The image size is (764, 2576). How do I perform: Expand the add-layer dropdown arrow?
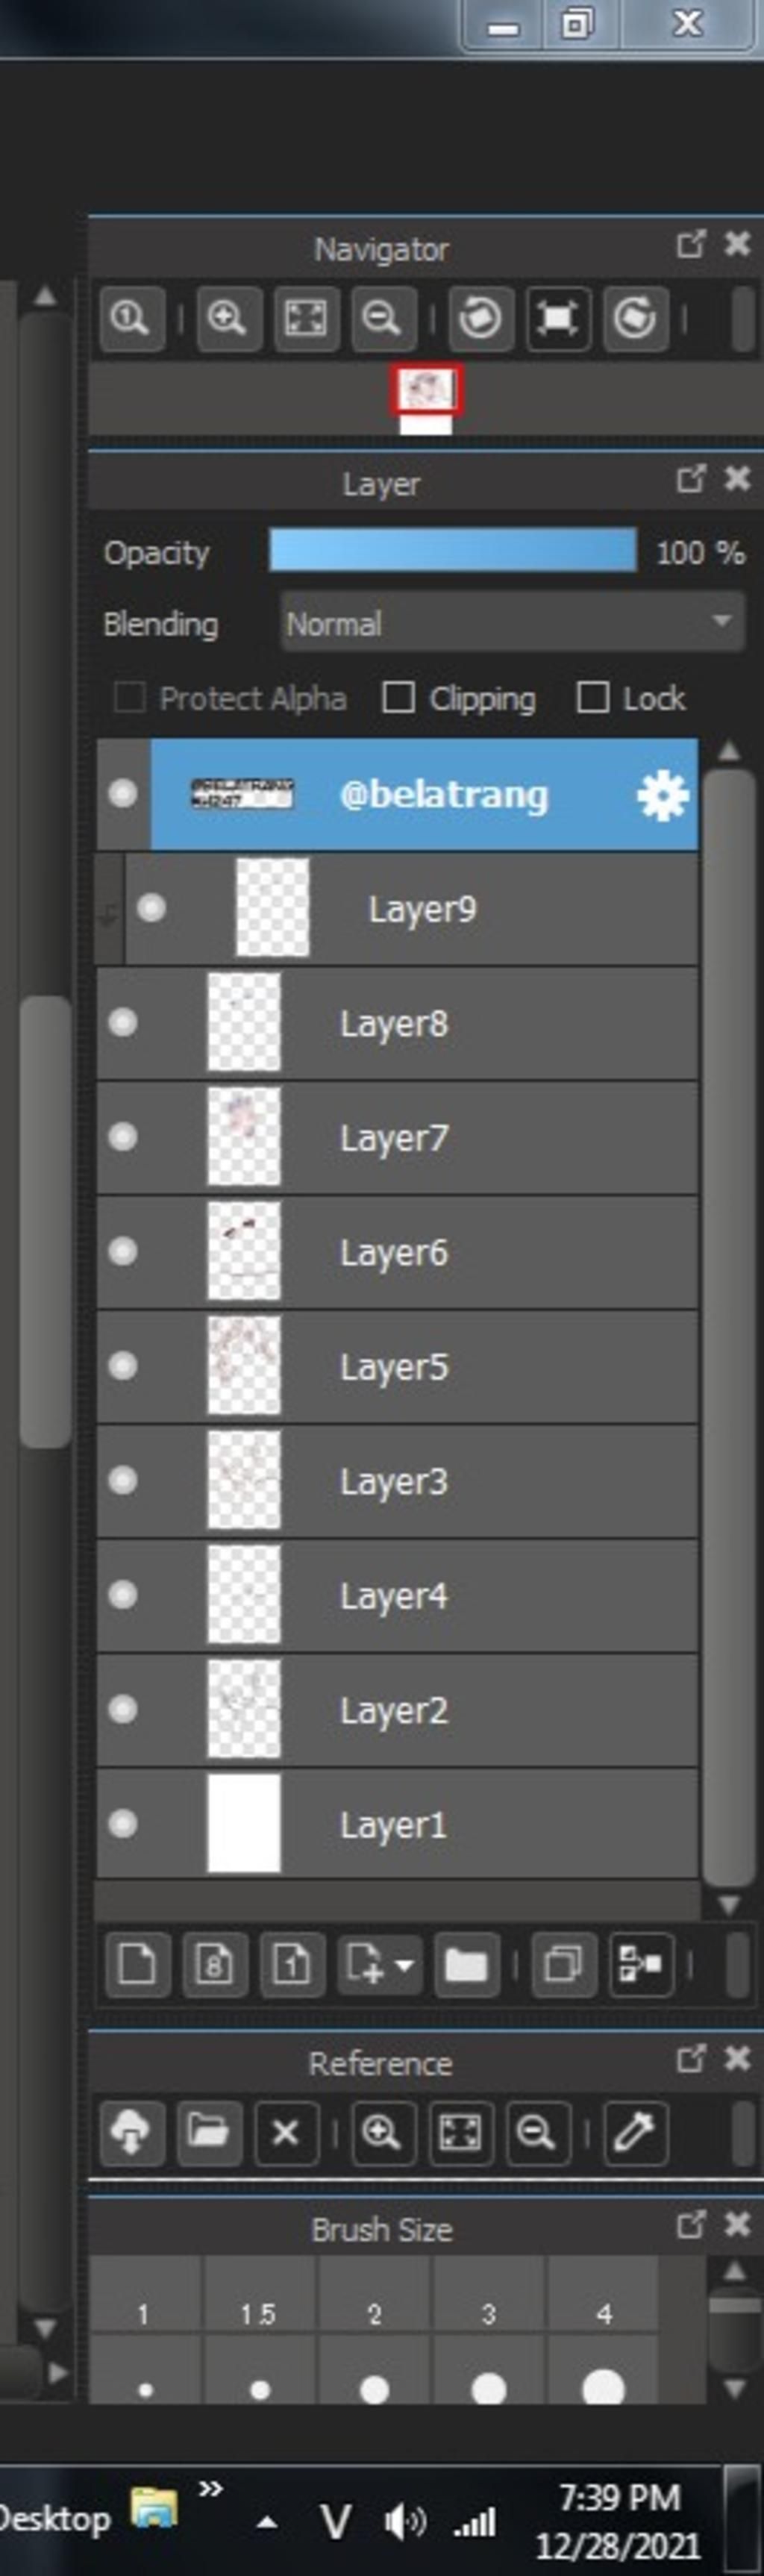[404, 1965]
